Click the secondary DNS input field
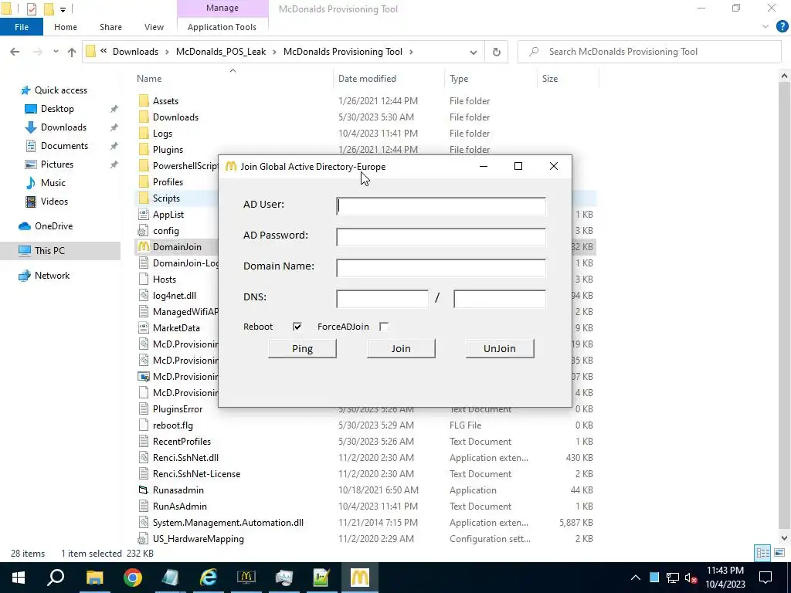This screenshot has height=593, width=791. (500, 299)
